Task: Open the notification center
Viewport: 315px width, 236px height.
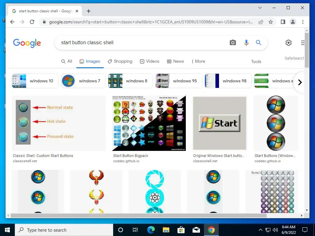Action: pos(305,230)
